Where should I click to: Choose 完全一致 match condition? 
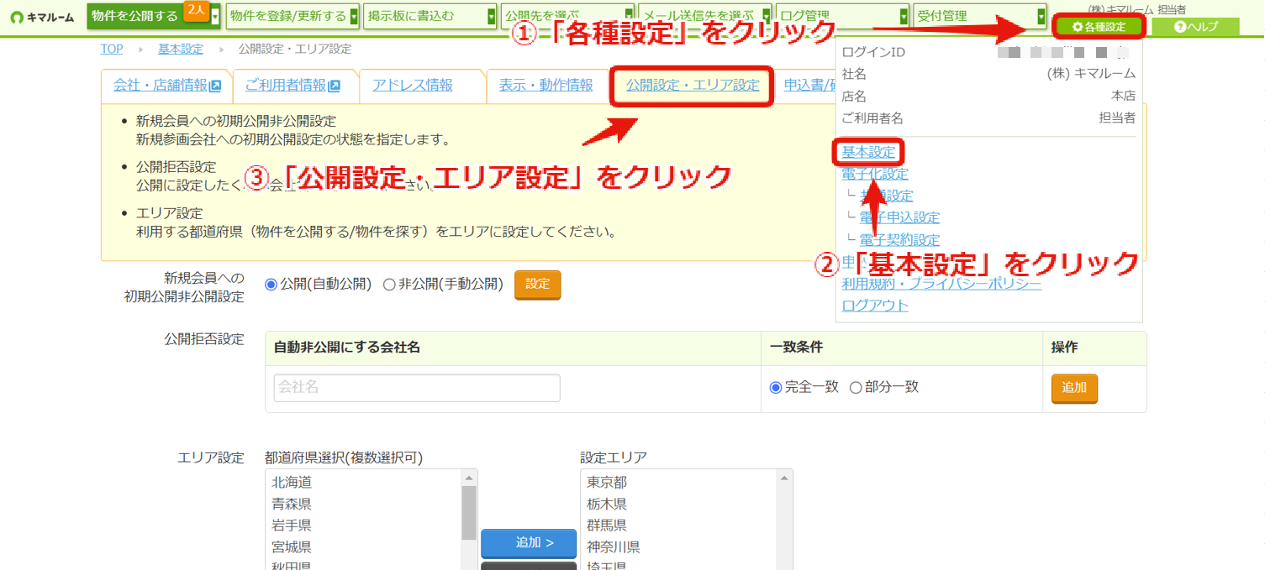click(x=776, y=388)
